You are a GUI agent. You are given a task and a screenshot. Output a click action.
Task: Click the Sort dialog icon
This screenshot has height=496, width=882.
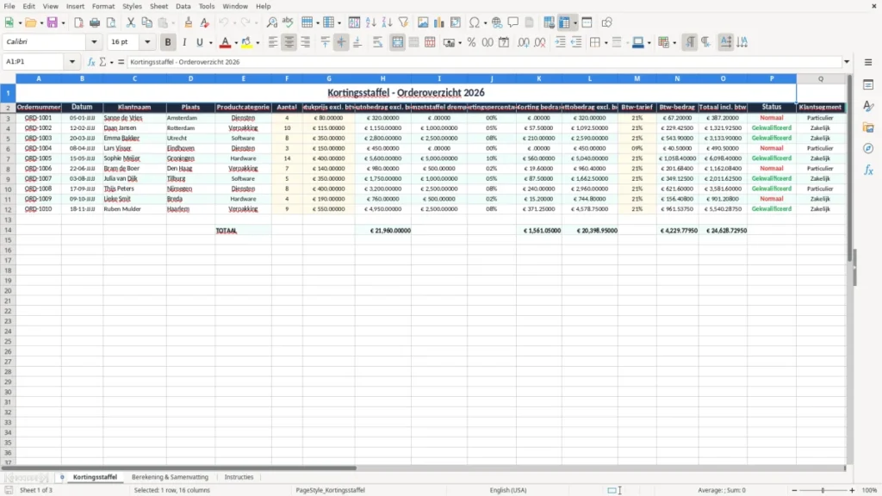(x=354, y=22)
